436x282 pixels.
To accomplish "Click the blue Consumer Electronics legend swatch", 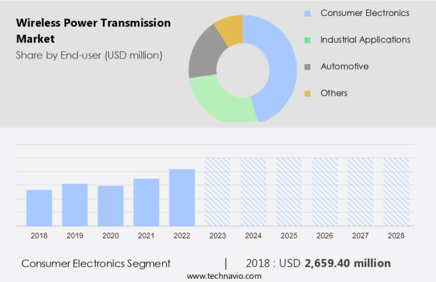I will click(307, 13).
